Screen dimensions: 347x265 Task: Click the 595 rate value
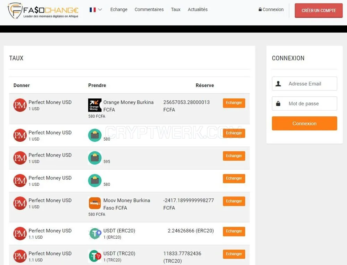107,162
